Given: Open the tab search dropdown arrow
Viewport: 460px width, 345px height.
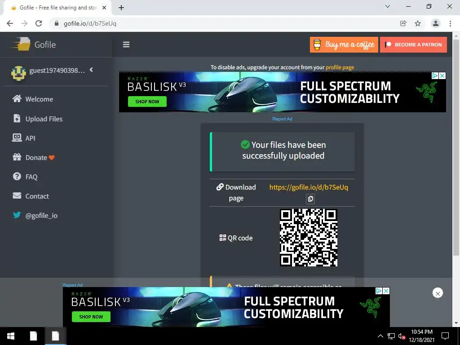Looking at the screenshot, I should (x=388, y=6).
